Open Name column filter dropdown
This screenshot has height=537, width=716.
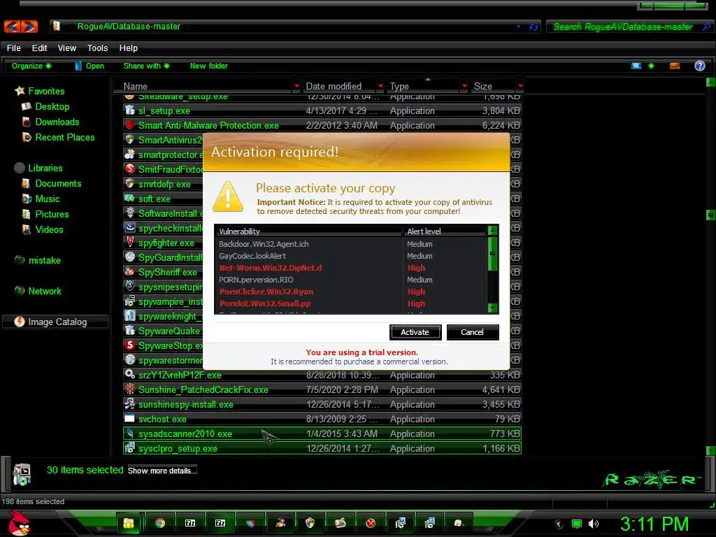296,86
